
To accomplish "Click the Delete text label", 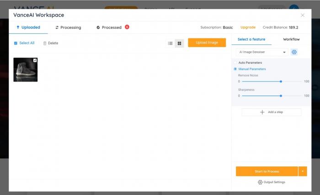I will tap(53, 43).
